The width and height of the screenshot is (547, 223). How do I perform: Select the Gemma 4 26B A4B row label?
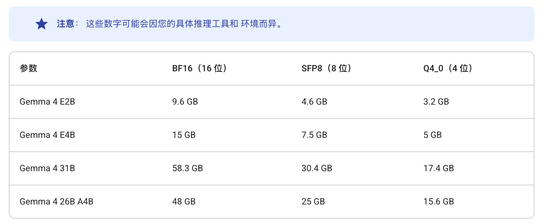(56, 202)
